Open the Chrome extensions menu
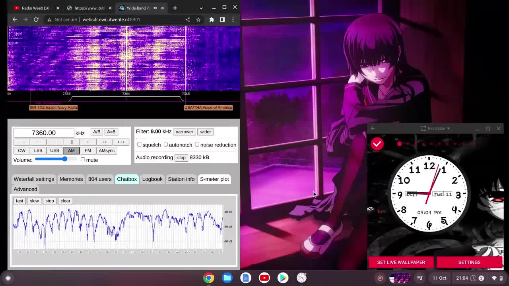Image resolution: width=509 pixels, height=286 pixels. (x=212, y=19)
